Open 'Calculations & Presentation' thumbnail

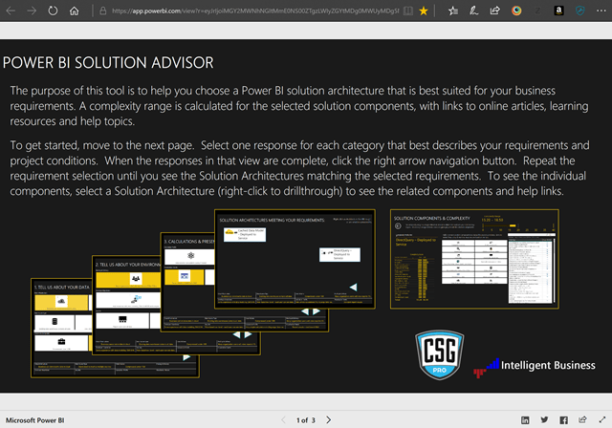[x=187, y=281]
